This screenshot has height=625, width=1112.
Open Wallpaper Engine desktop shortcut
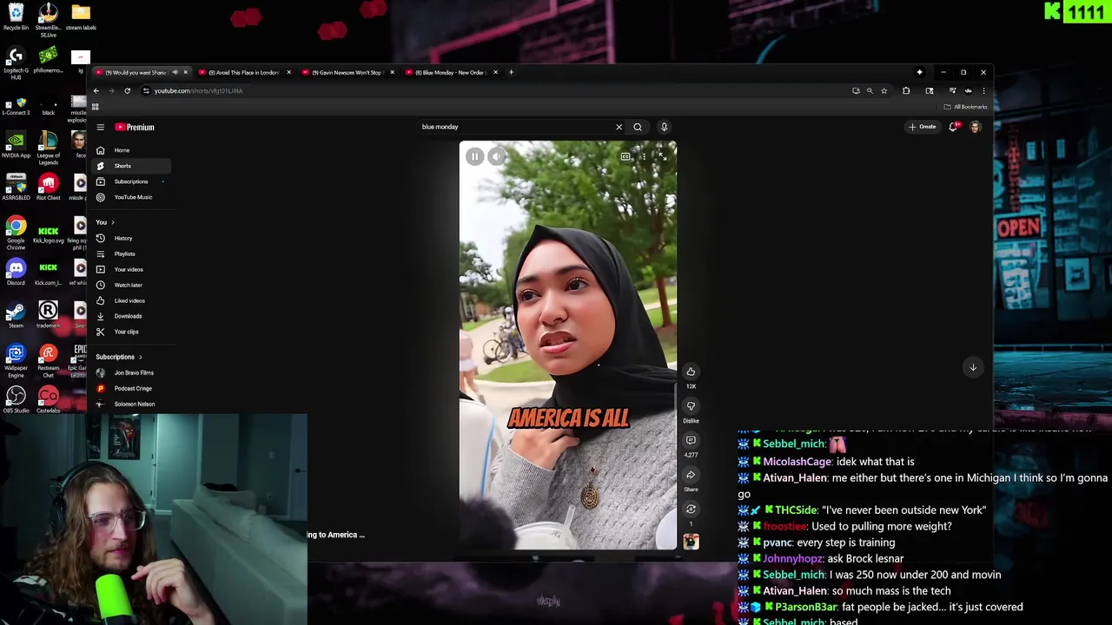(x=16, y=360)
